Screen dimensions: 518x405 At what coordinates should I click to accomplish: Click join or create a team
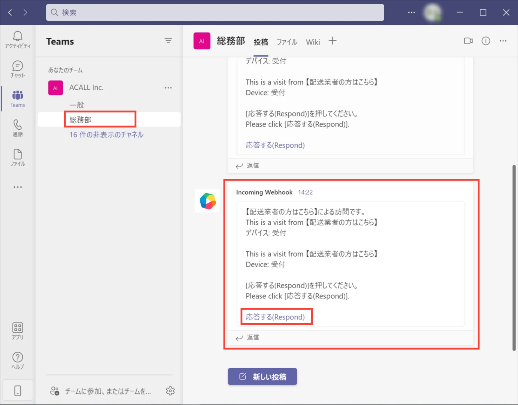pyautogui.click(x=100, y=391)
